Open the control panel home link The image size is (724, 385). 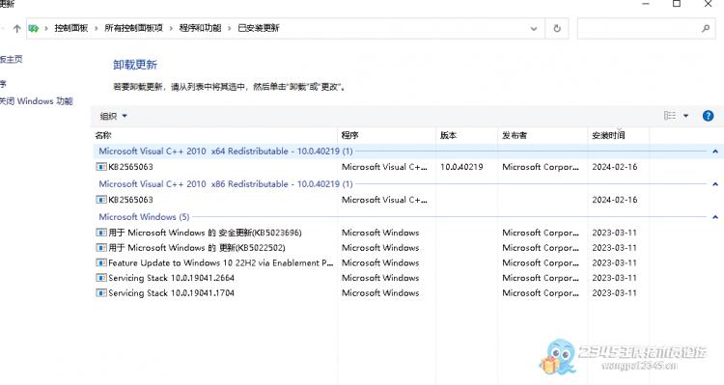11,59
